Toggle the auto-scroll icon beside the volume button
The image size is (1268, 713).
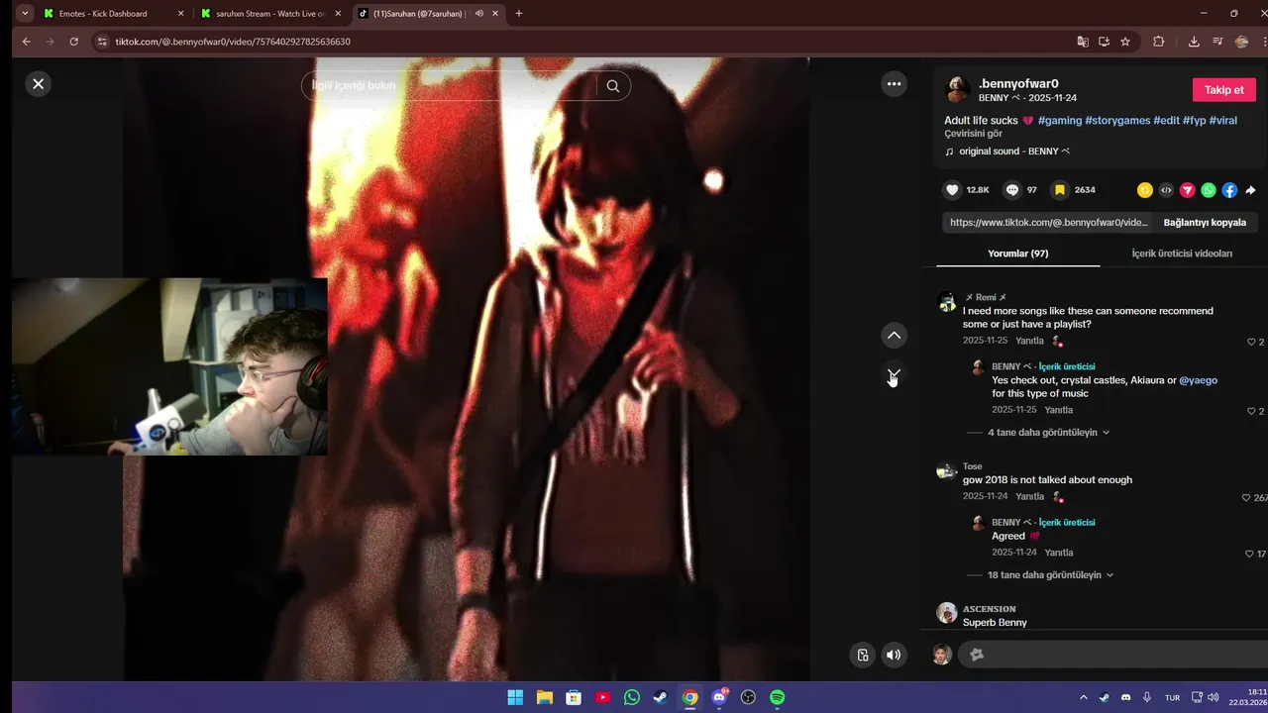863,655
